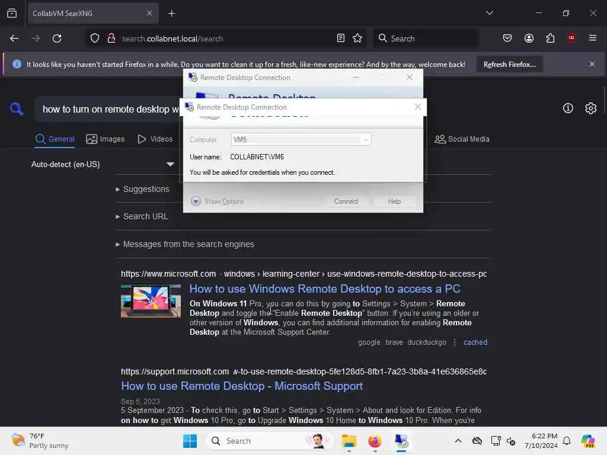Viewport: 607px width, 455px height.
Task: Open the notifications bell icon
Action: pos(567,441)
